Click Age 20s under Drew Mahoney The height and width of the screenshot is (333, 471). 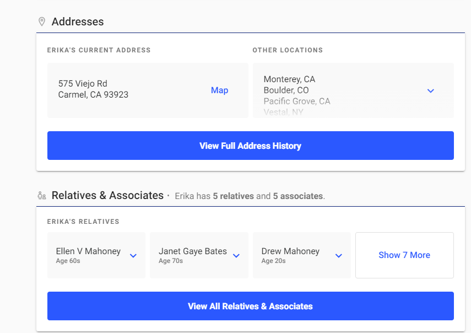point(274,261)
